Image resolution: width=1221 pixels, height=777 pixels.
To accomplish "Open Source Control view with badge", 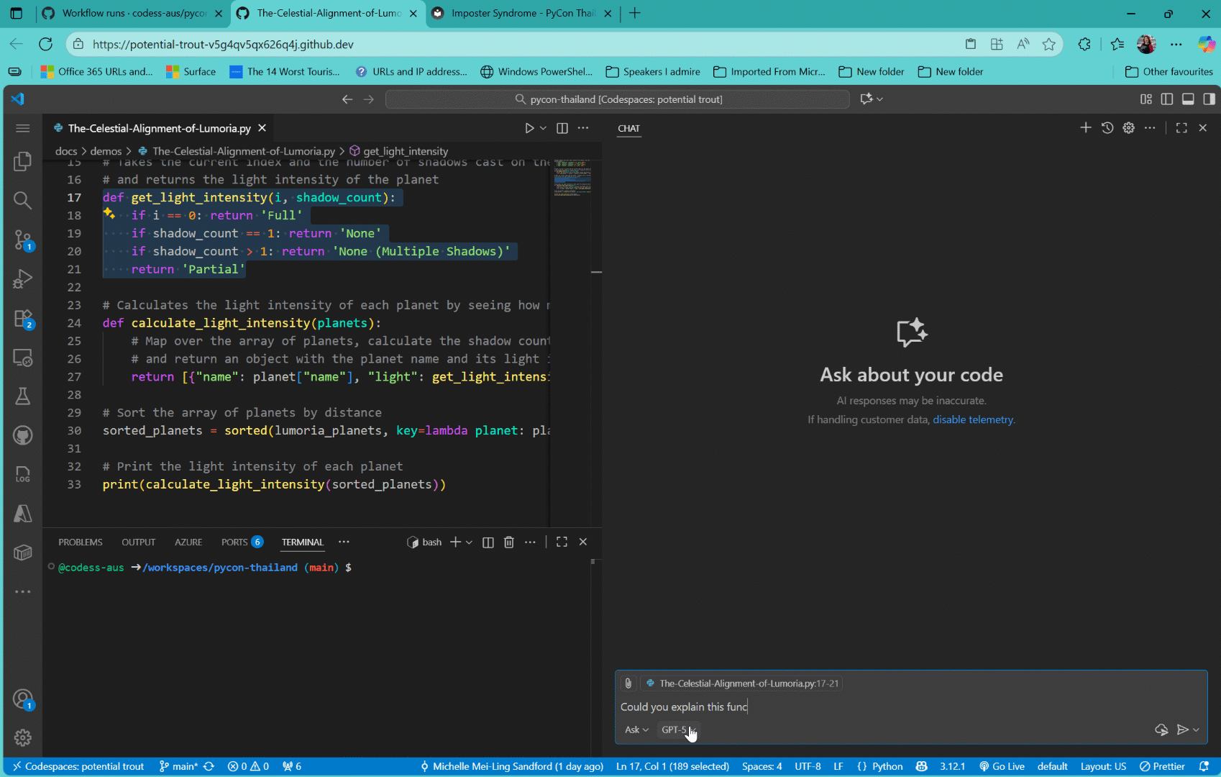I will [x=22, y=240].
